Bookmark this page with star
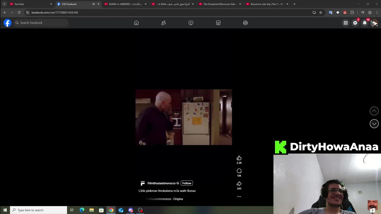 (321, 12)
